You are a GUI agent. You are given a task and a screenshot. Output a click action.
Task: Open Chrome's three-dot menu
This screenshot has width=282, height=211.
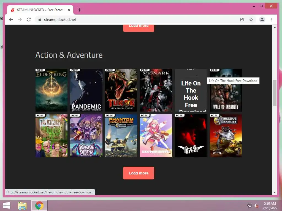(x=271, y=20)
